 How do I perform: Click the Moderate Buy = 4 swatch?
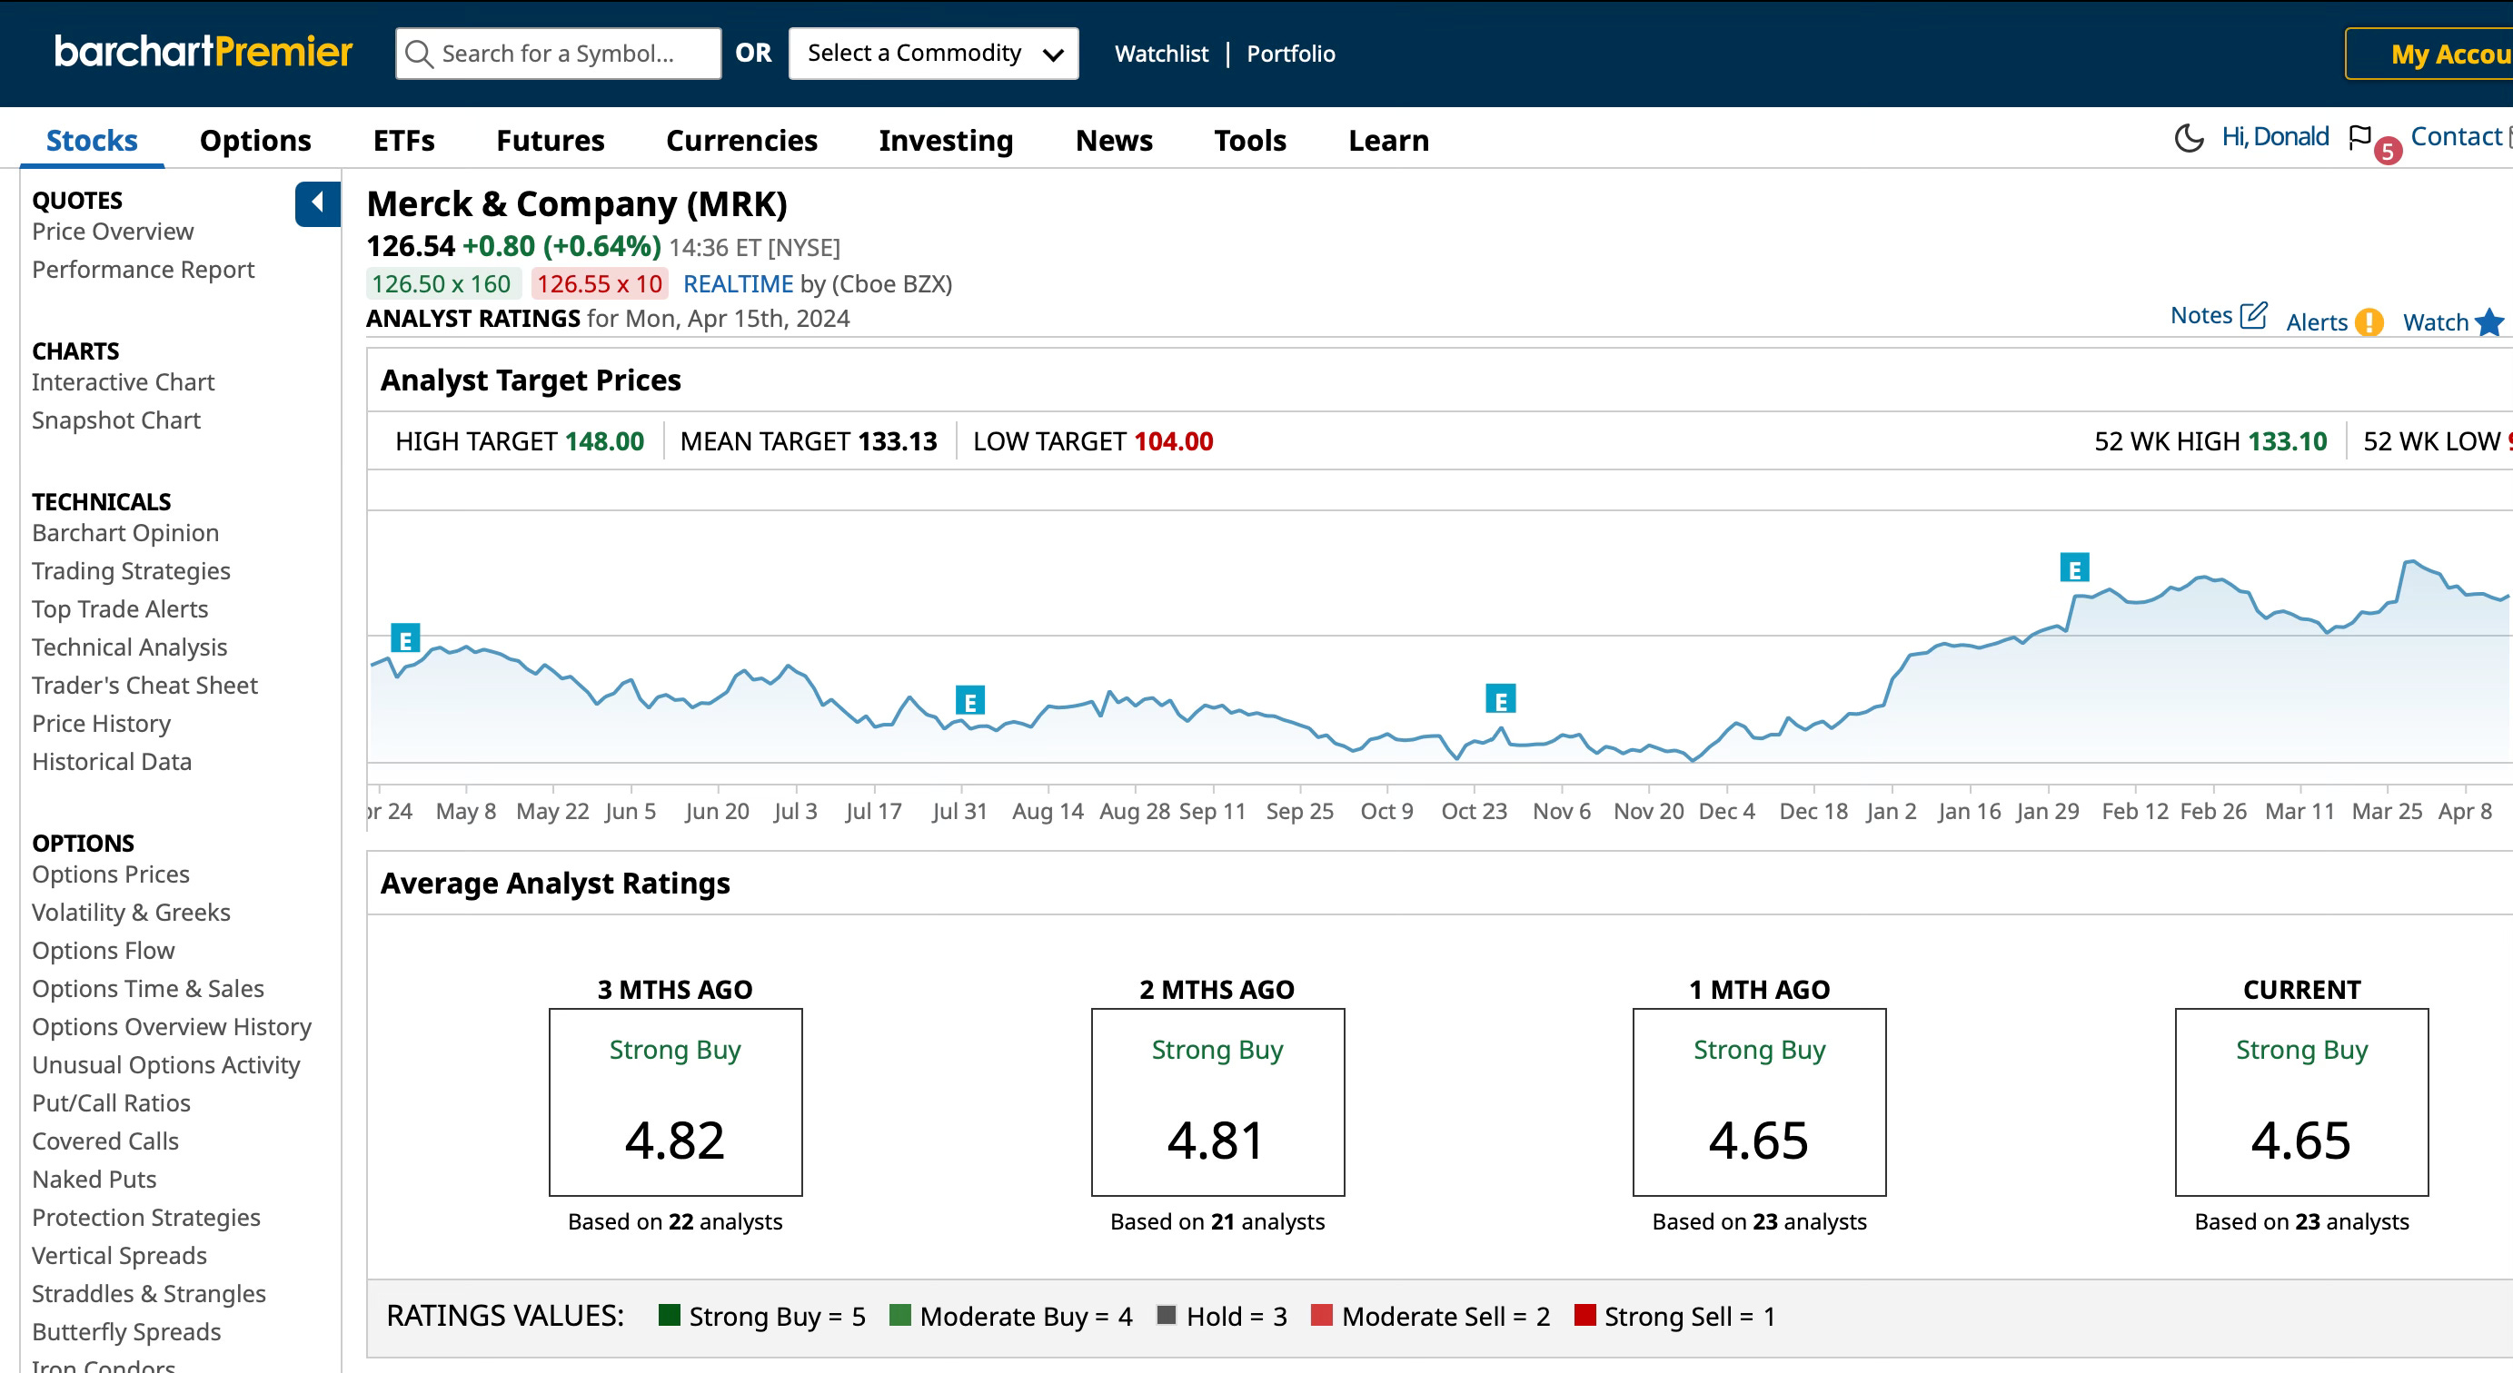pyautogui.click(x=900, y=1315)
